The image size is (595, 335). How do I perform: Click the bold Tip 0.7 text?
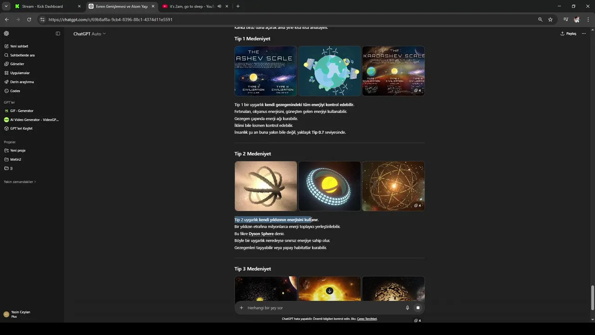318,133
